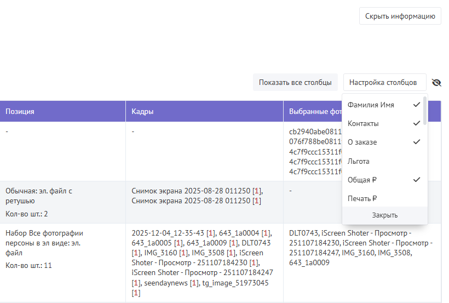Click the [1] link after 2025-12-04_12-35-43
The image size is (449, 303).
[x=211, y=233]
